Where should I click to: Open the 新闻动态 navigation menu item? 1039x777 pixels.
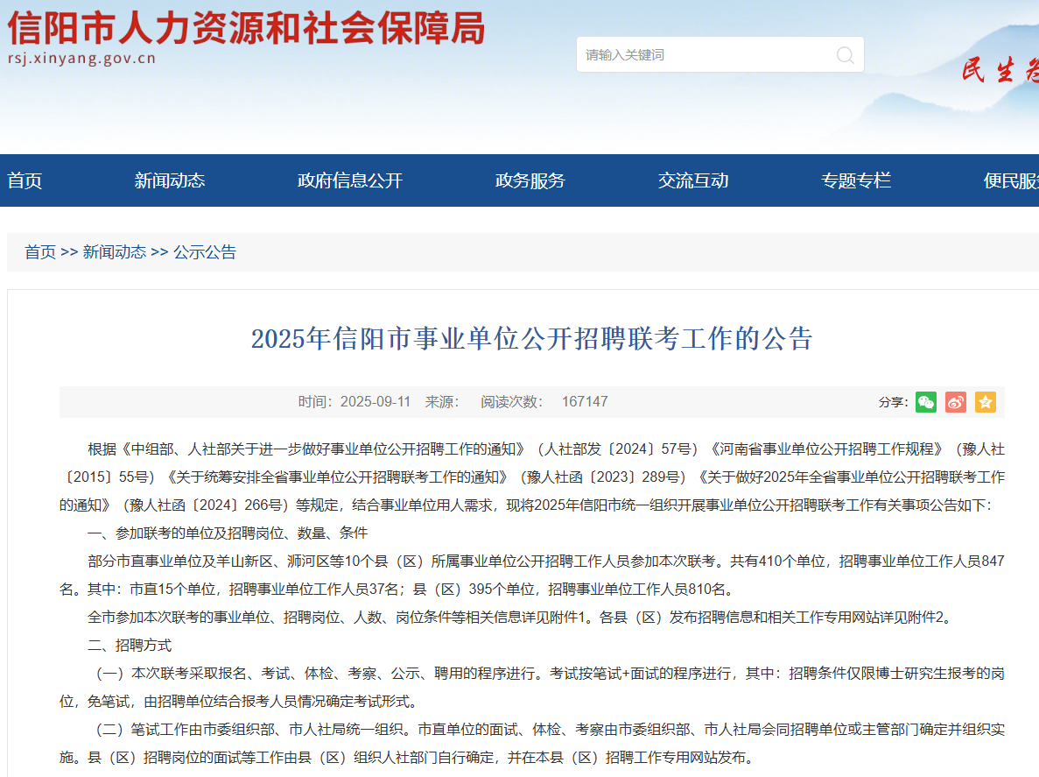170,181
